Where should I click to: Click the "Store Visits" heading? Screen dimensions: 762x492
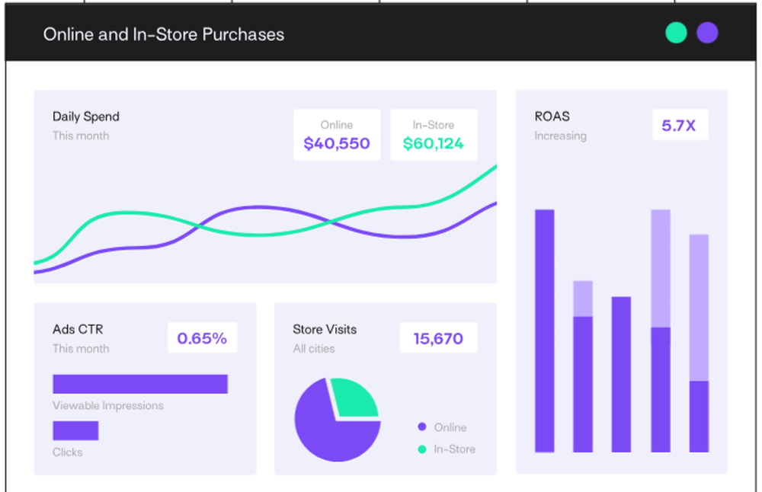325,329
